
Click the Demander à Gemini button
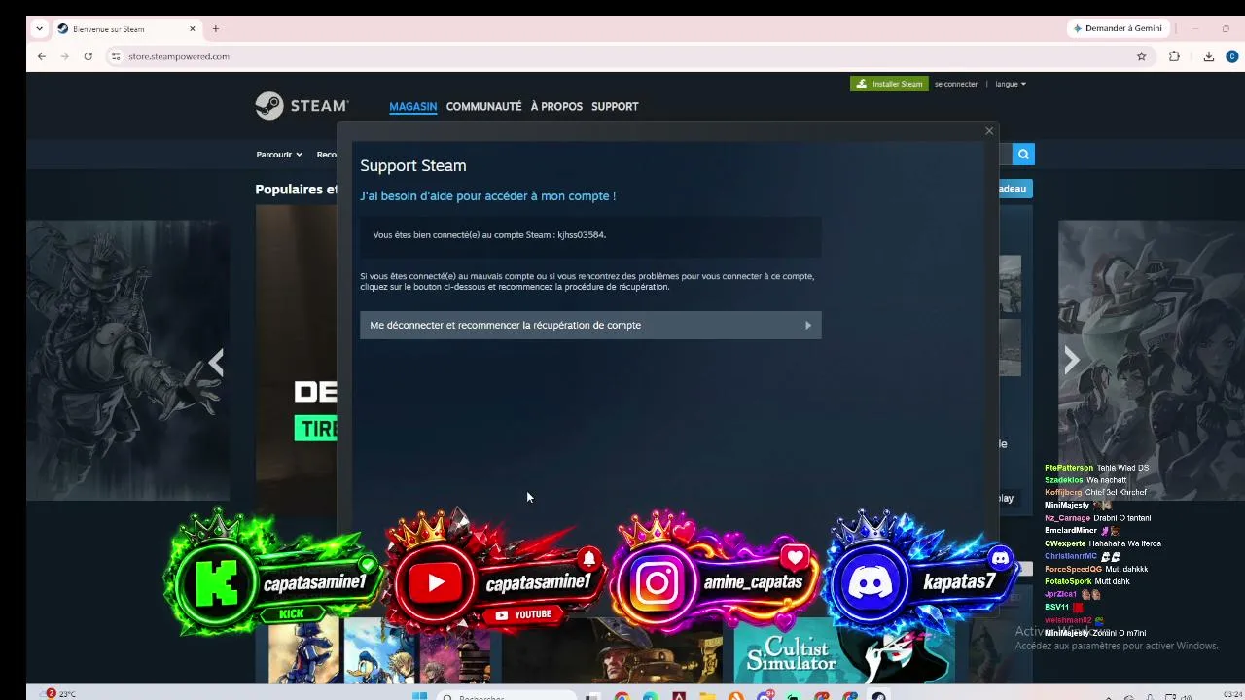[1118, 28]
